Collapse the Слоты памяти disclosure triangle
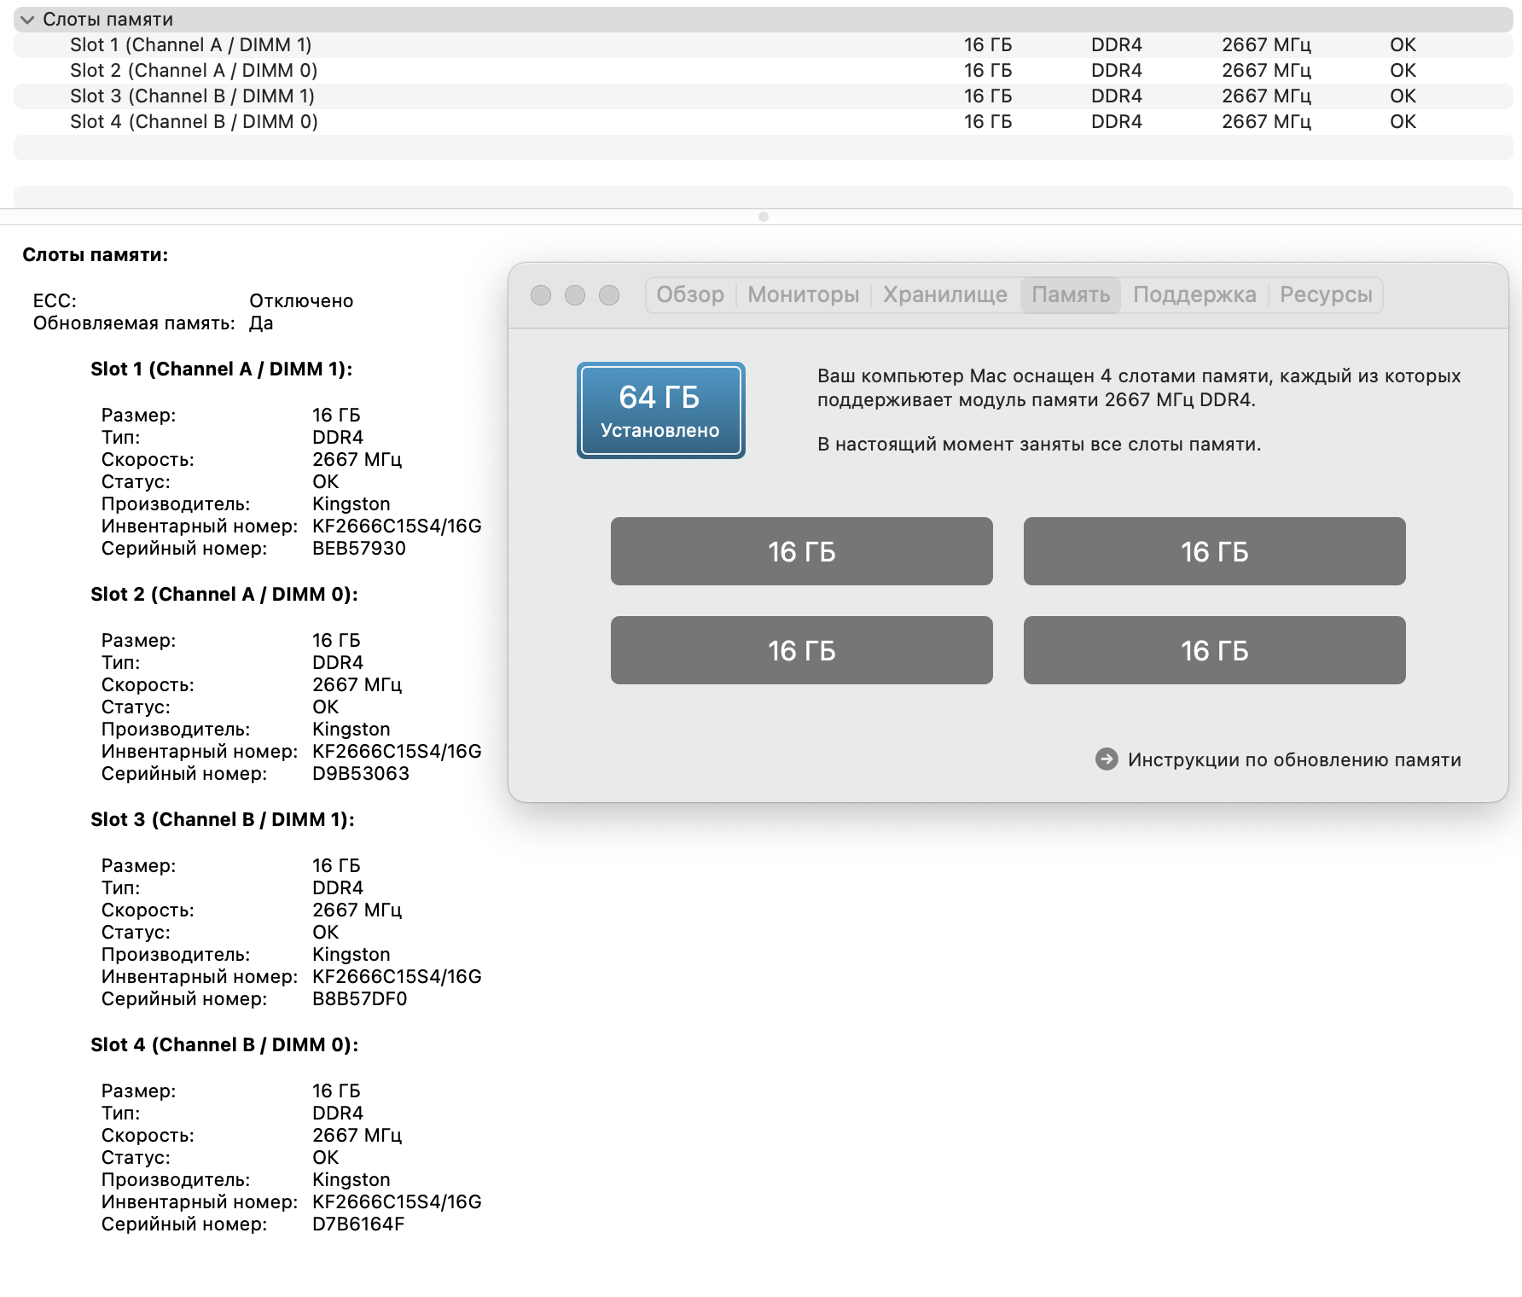Image resolution: width=1522 pixels, height=1297 pixels. 27,20
